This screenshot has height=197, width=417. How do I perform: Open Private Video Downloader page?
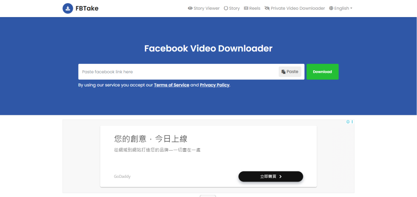click(295, 8)
